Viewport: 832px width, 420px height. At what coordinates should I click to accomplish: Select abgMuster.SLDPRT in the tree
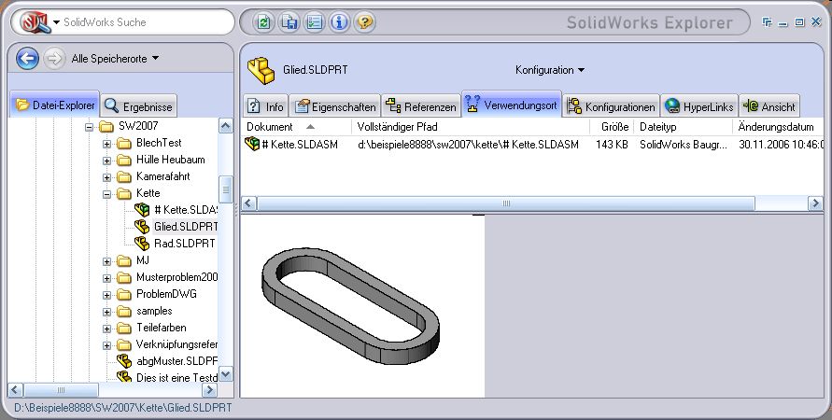[x=176, y=361]
